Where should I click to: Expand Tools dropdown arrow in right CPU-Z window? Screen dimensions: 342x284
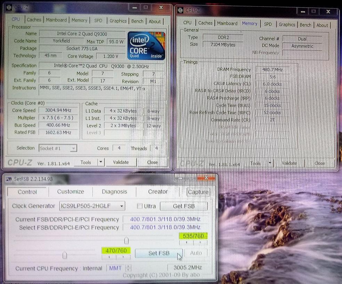coord(270,163)
